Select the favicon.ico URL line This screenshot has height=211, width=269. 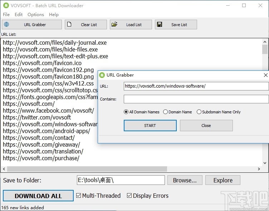coord(42,63)
